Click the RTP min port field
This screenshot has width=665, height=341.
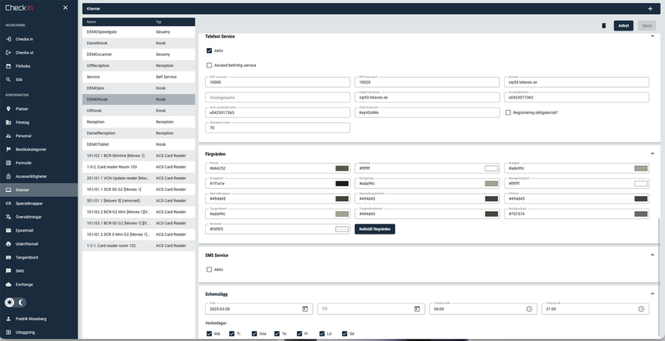click(278, 82)
